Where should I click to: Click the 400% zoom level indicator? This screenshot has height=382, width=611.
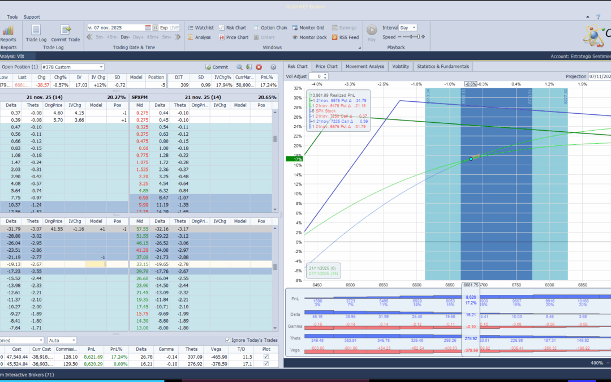tap(597, 363)
